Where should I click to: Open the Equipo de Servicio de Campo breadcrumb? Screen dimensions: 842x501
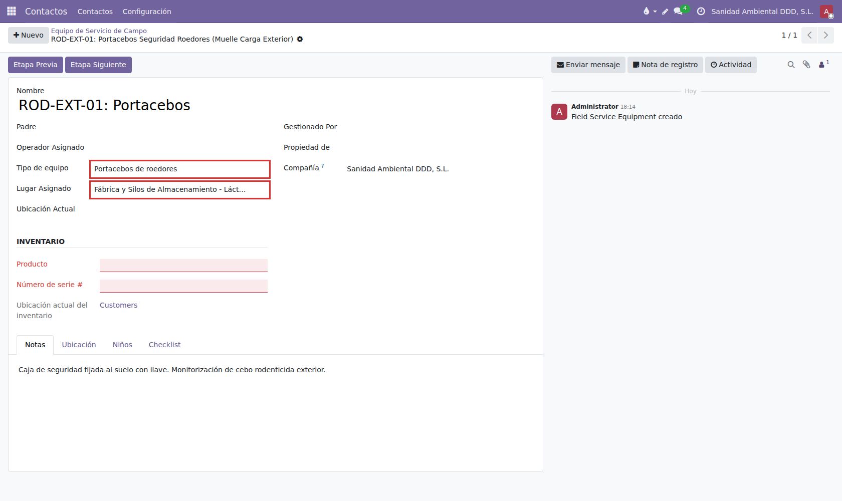pyautogui.click(x=99, y=31)
